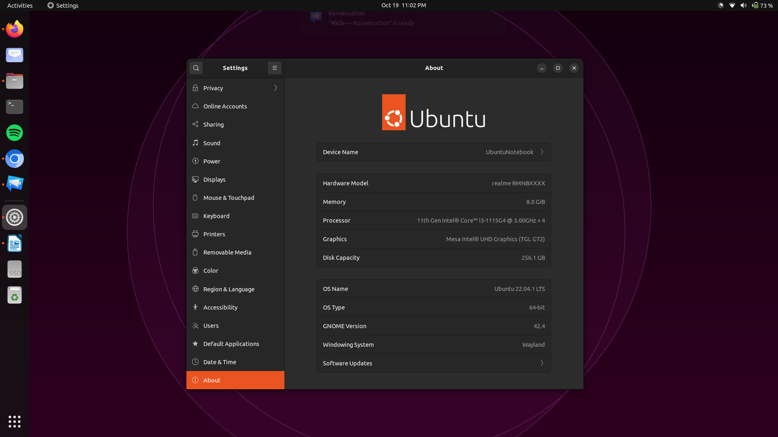The image size is (778, 437).
Task: Expand the Privacy settings submenu
Action: (276, 88)
